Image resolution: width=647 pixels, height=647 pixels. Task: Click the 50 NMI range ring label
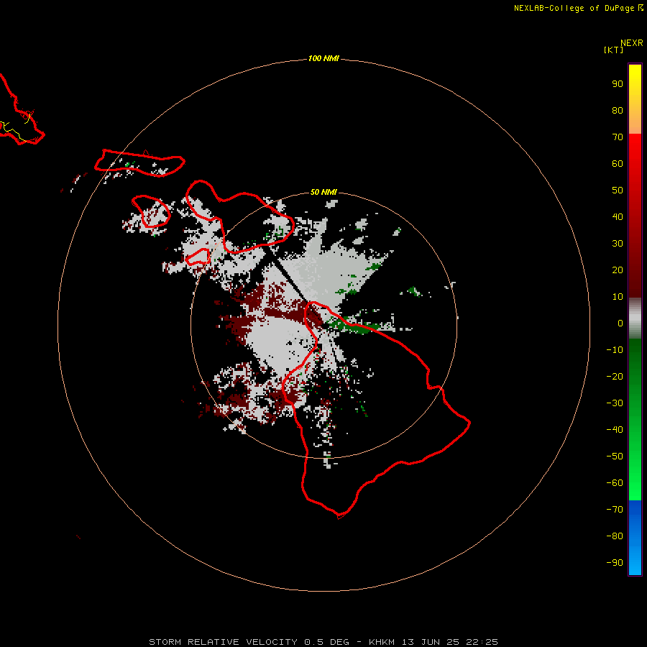tap(323, 192)
